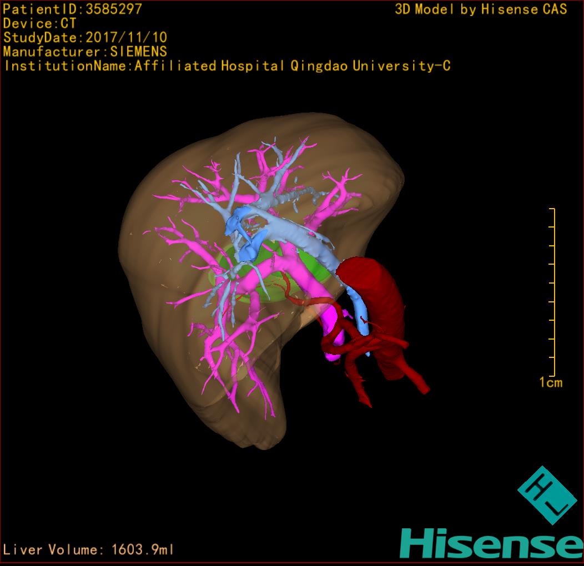Click the InstitutionName Affiliated Hospital text
The height and width of the screenshot is (566, 584).
(x=226, y=66)
